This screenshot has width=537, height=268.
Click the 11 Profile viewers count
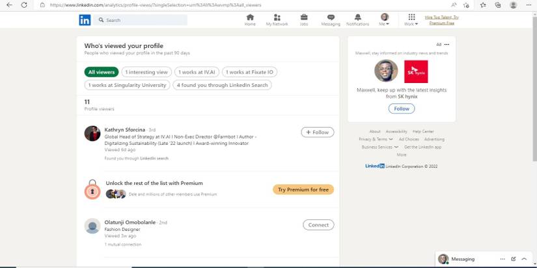click(x=99, y=105)
